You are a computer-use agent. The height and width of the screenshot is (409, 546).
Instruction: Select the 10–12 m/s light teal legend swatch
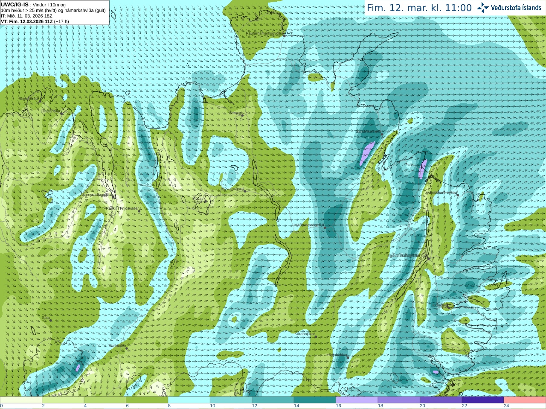[231, 400]
